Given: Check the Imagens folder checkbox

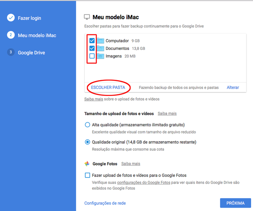Looking at the screenshot, I should pyautogui.click(x=92, y=56).
